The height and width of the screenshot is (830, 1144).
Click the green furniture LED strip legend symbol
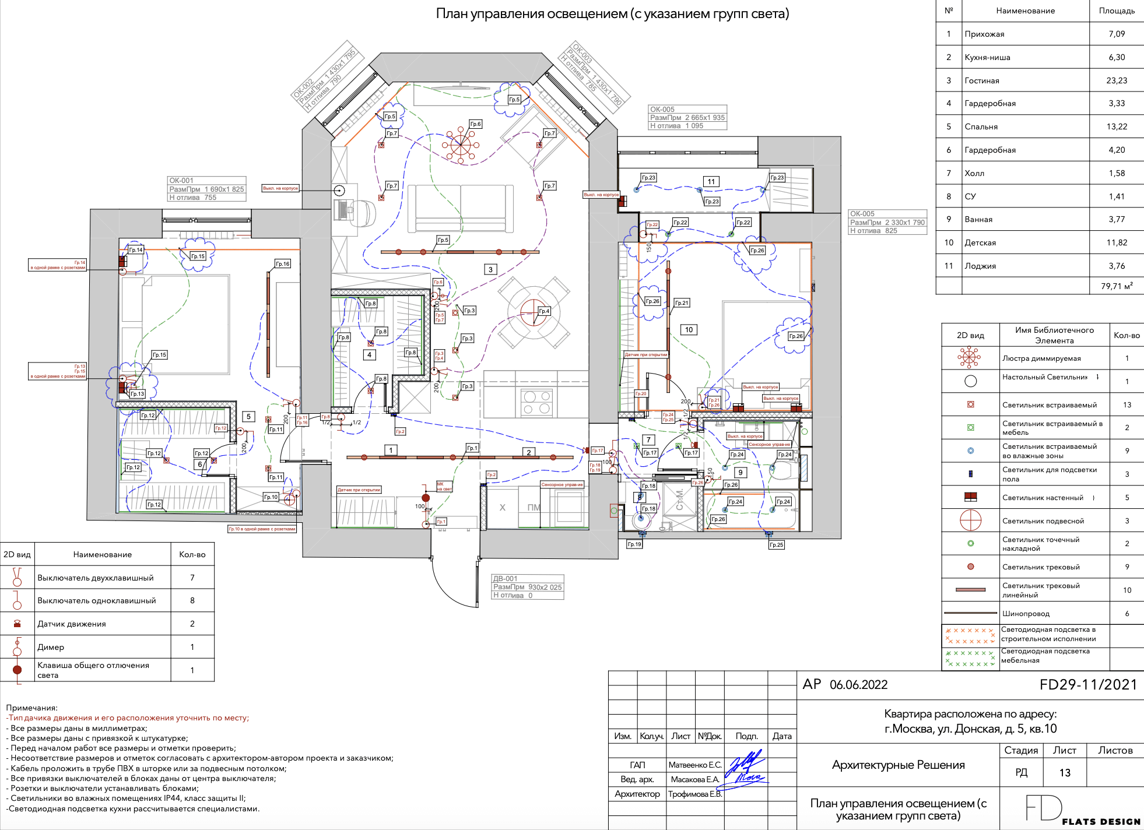pos(970,659)
